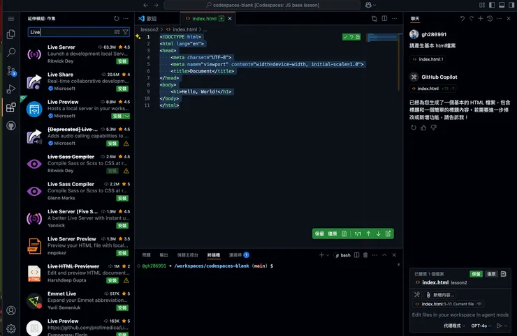Click 復原 in chat changed files box
This screenshot has width=517, height=336.
tap(491, 274)
